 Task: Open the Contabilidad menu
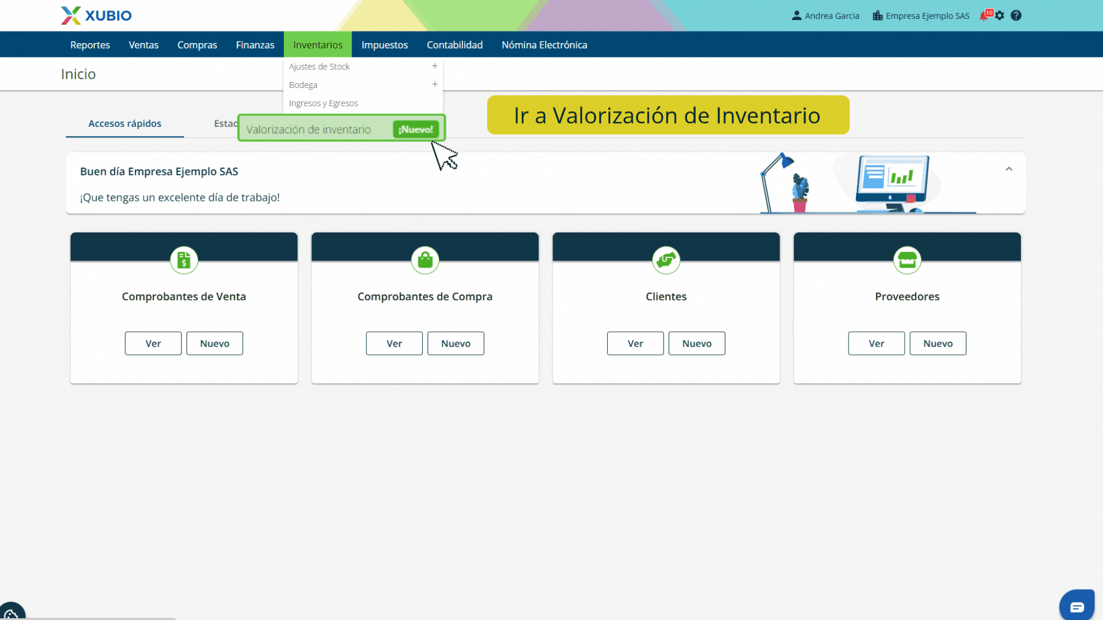454,45
